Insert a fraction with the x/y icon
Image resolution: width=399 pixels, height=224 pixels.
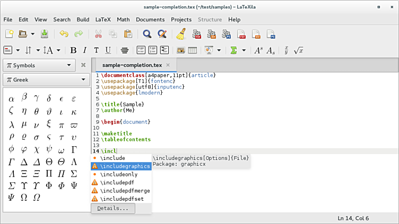[287, 50]
